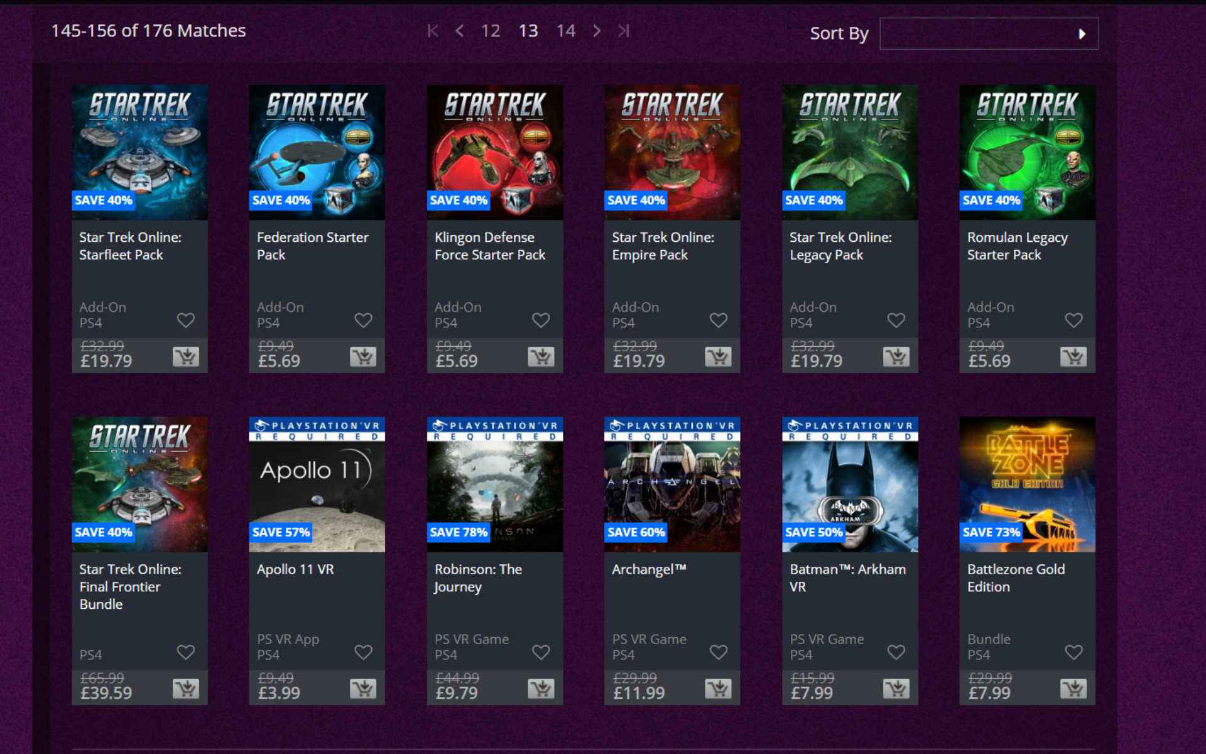Jump to results page 14

click(565, 31)
